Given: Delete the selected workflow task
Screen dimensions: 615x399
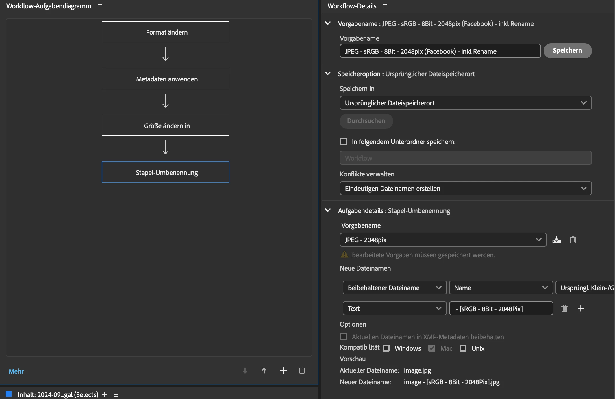Looking at the screenshot, I should click(302, 370).
